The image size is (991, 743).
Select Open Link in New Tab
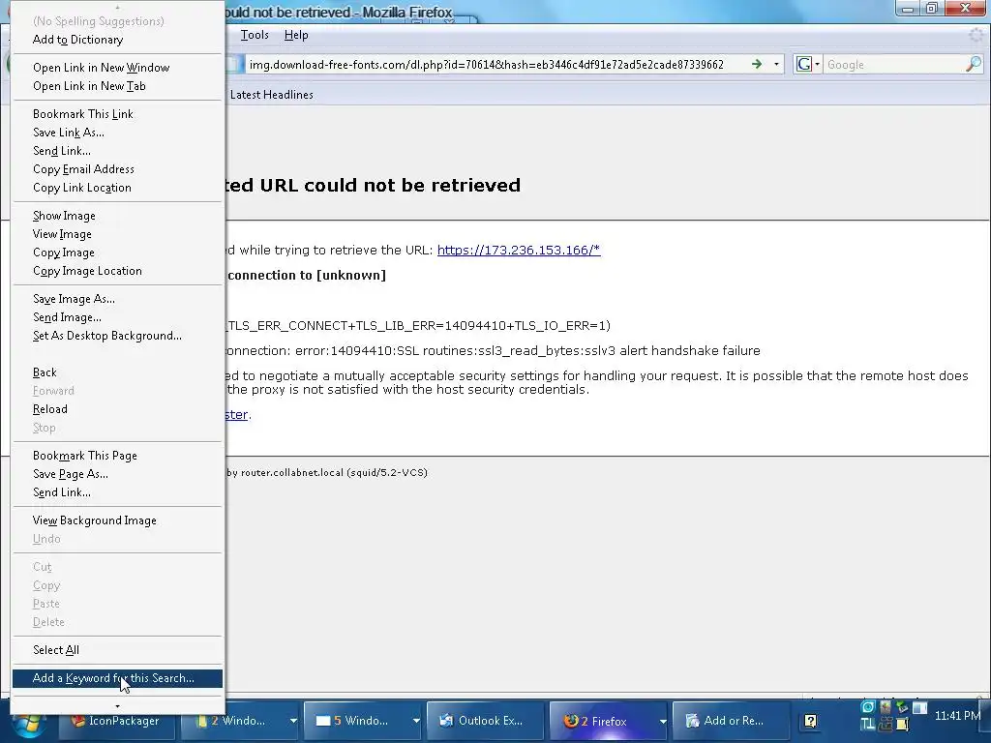[117, 86]
